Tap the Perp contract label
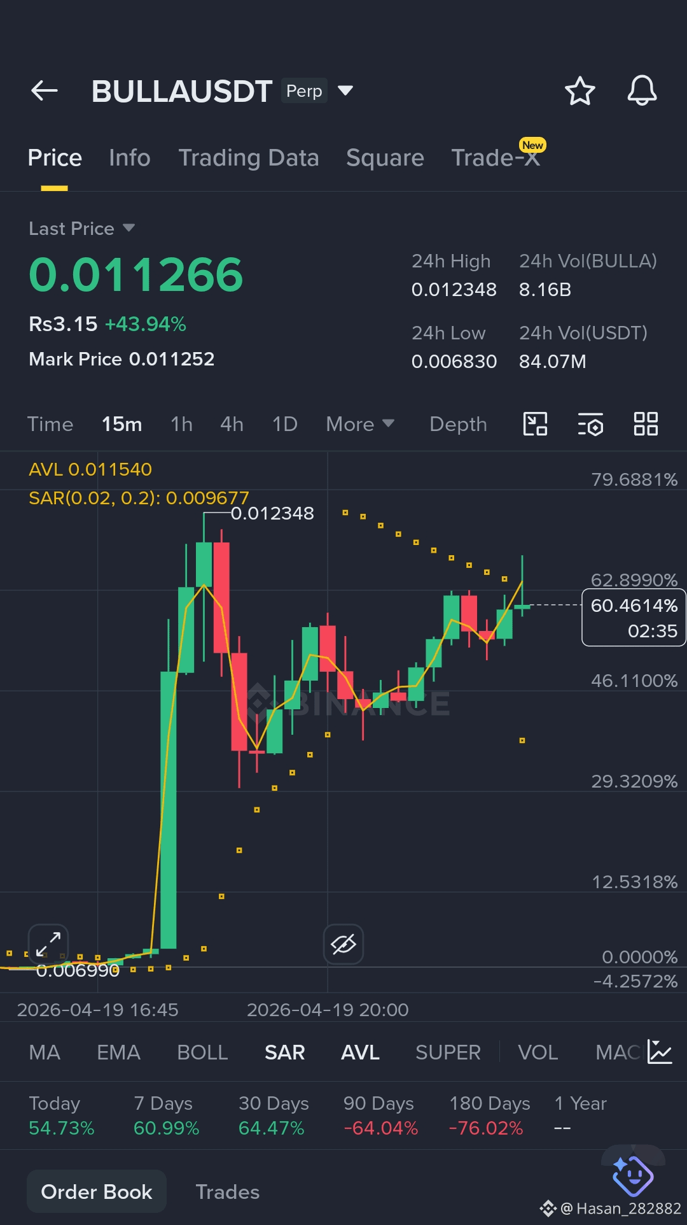This screenshot has width=687, height=1225. pyautogui.click(x=304, y=90)
